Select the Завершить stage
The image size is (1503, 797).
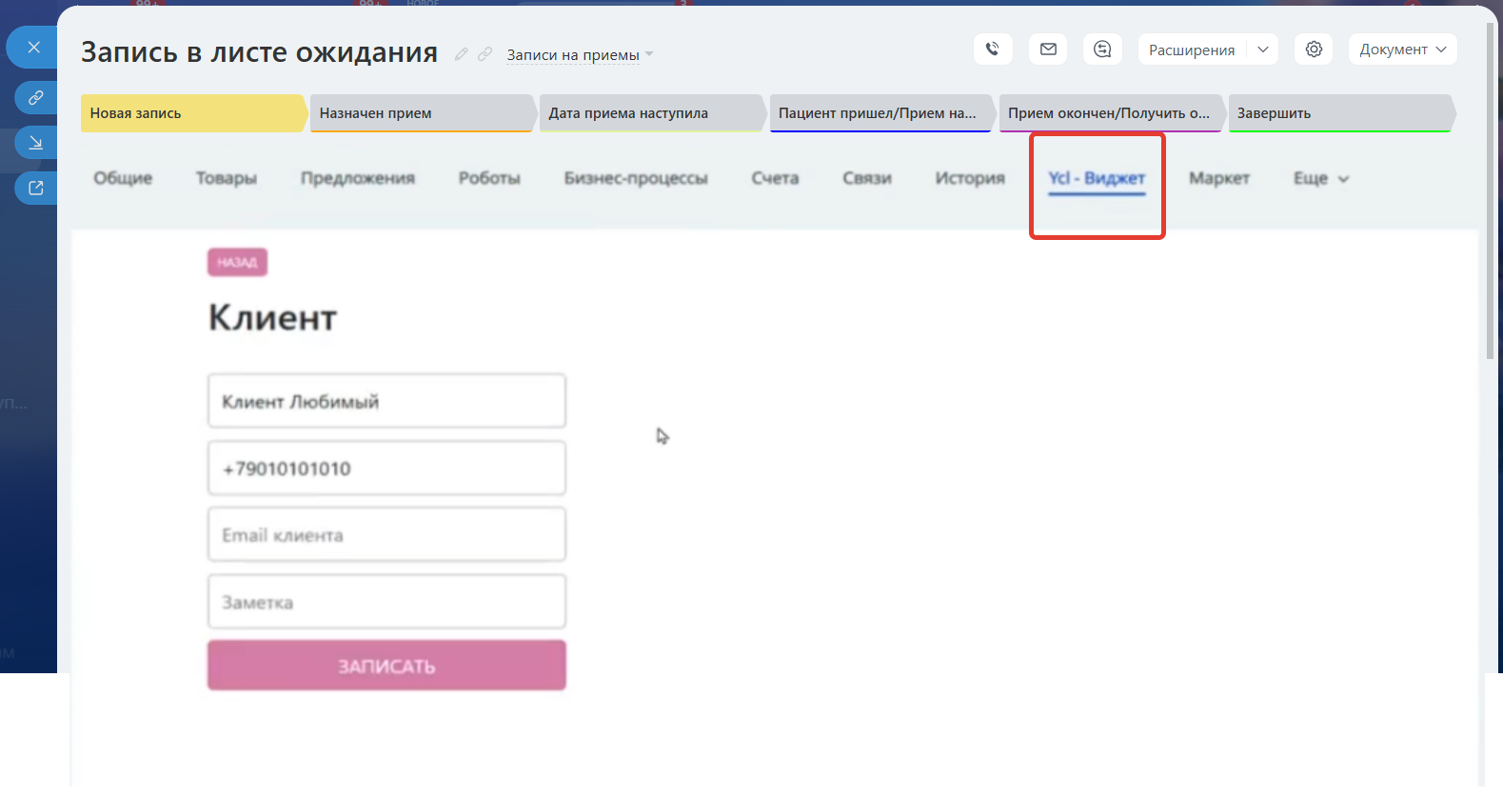point(1337,113)
